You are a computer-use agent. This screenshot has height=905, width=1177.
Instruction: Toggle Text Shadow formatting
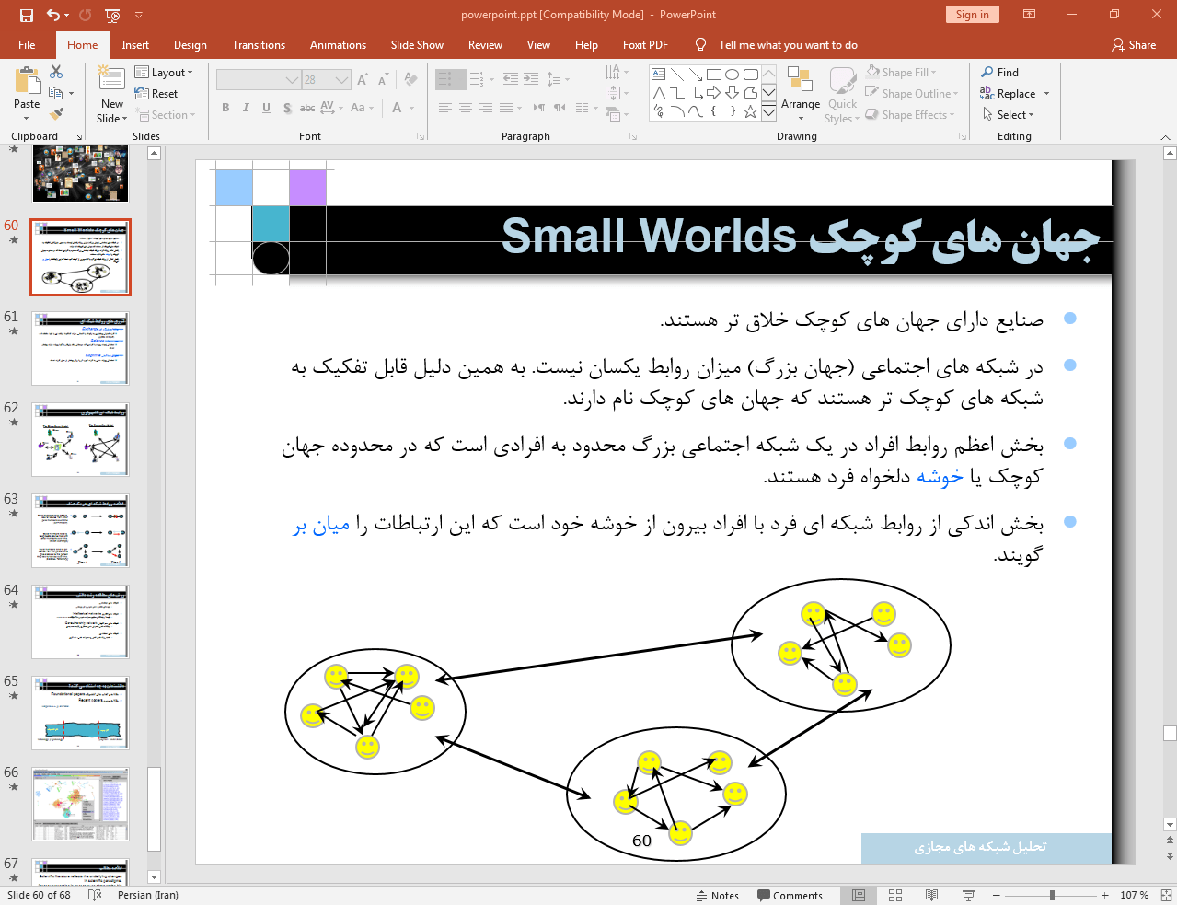[287, 108]
